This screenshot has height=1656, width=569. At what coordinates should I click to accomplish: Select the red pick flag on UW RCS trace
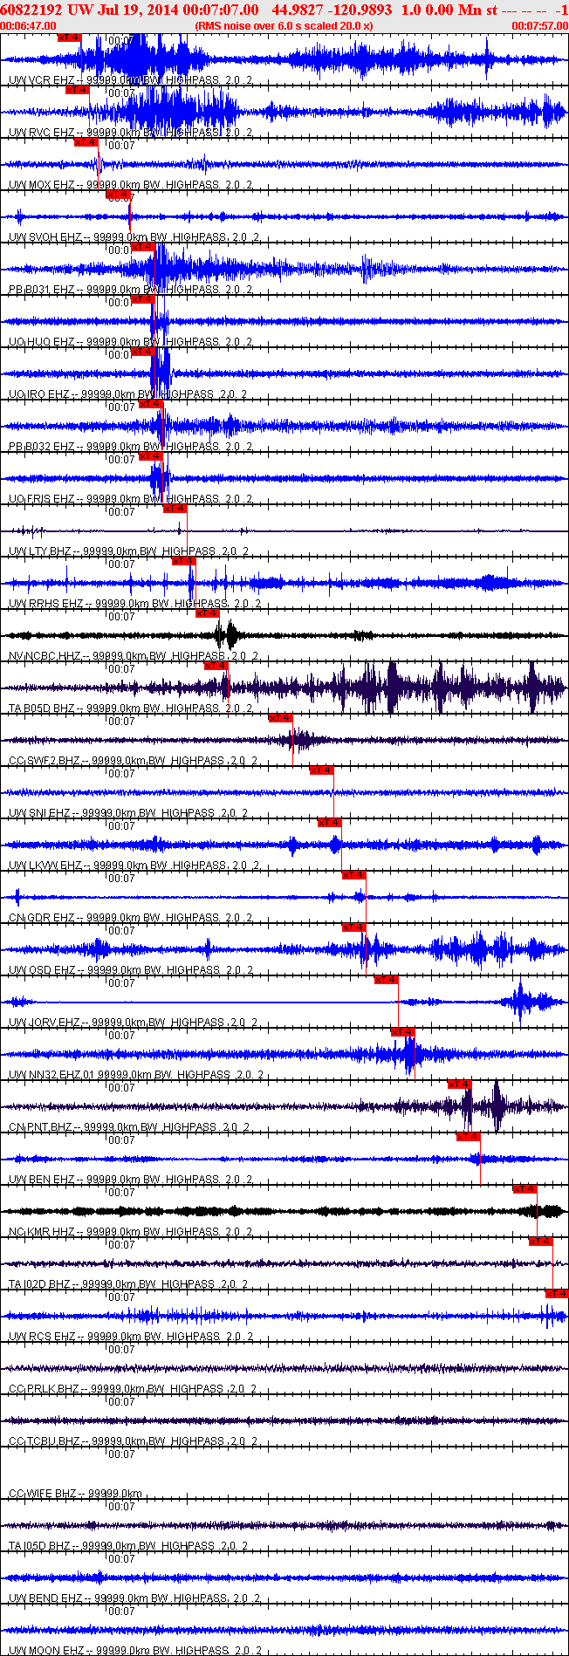pos(557,1294)
